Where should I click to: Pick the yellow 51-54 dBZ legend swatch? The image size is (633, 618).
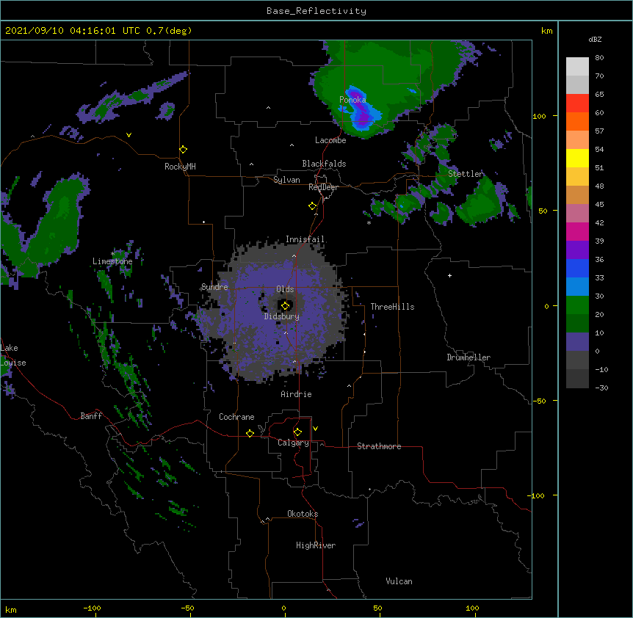[x=577, y=159]
